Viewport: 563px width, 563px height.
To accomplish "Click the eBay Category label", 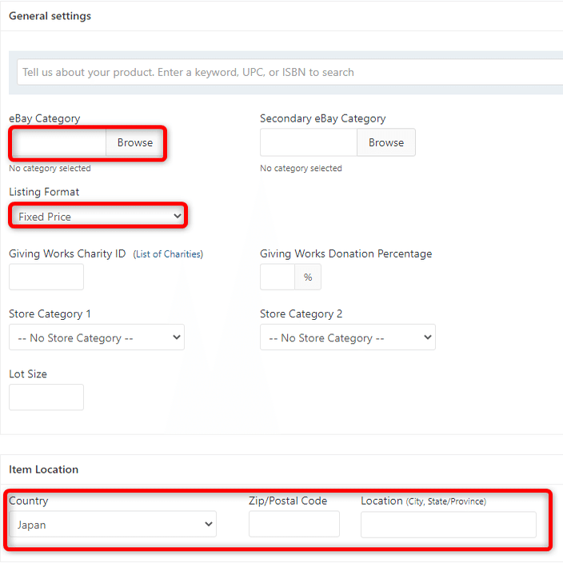I will [x=45, y=118].
